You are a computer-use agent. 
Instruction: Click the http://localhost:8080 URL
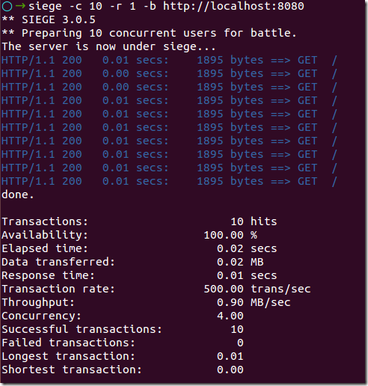point(233,6)
